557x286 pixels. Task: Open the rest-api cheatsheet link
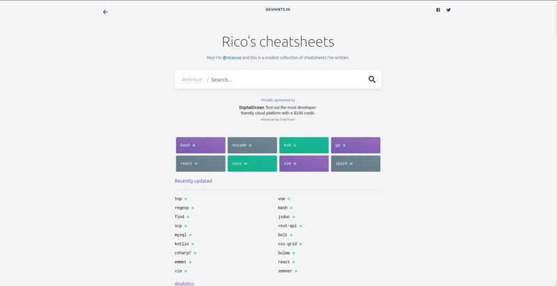click(x=288, y=226)
